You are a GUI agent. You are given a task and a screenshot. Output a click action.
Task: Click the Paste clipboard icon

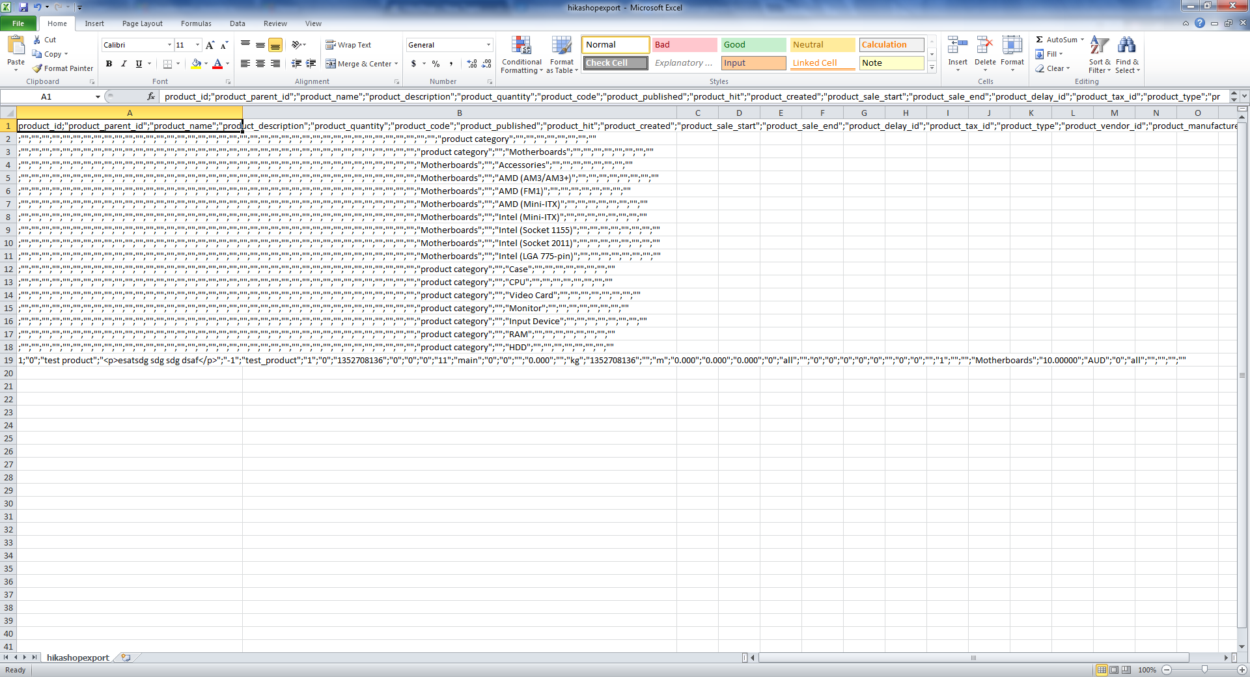tap(16, 46)
